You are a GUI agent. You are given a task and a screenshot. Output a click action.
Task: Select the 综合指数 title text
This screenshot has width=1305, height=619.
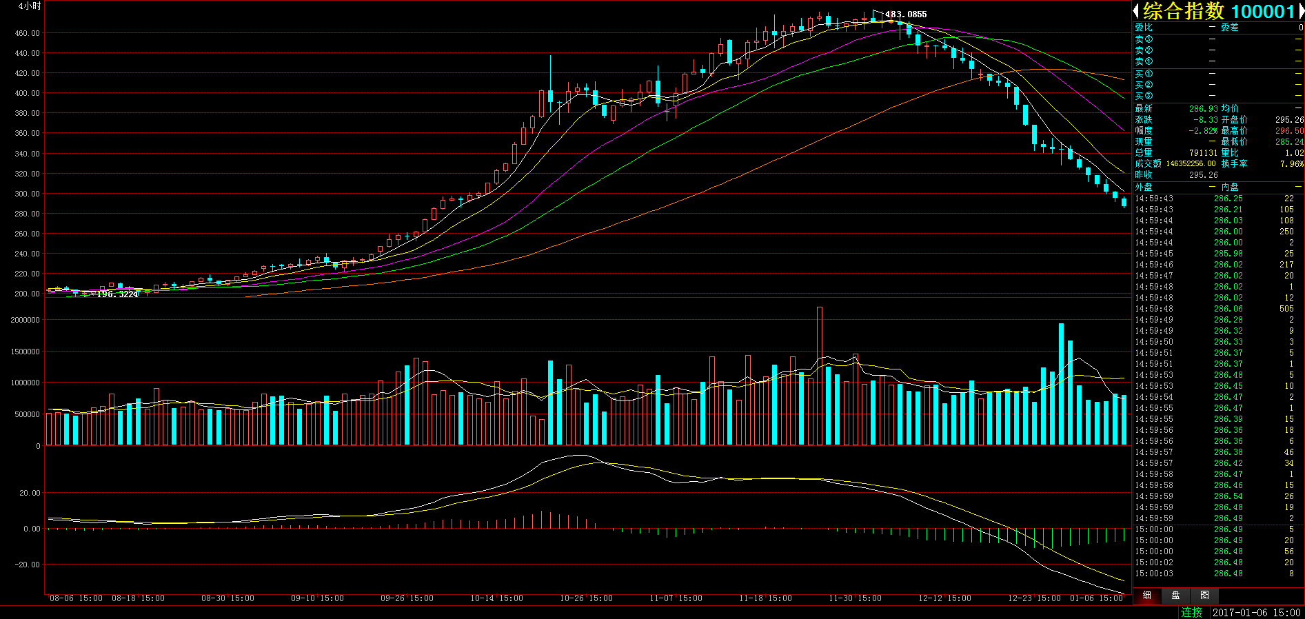pyautogui.click(x=1184, y=11)
